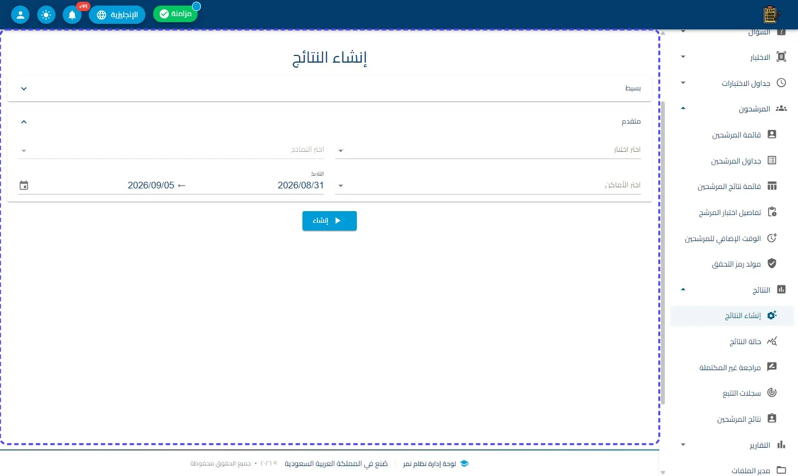The image size is (798, 476).
Task: Collapse the متقدم accordion panel
Action: (330, 121)
